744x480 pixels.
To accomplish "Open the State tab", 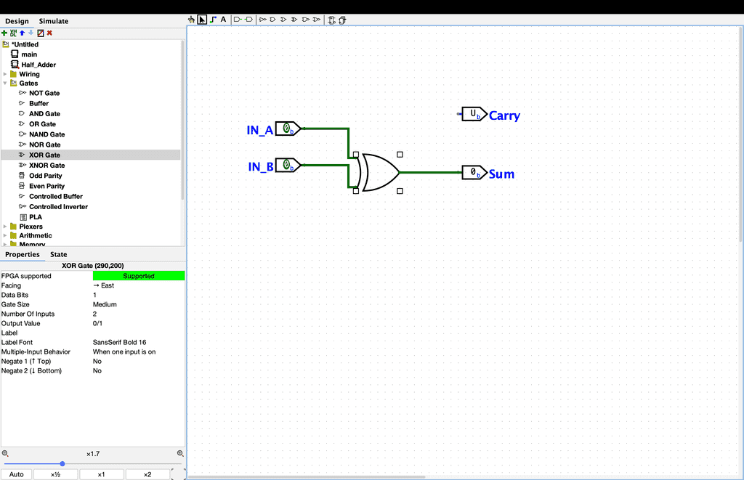I will [x=58, y=254].
